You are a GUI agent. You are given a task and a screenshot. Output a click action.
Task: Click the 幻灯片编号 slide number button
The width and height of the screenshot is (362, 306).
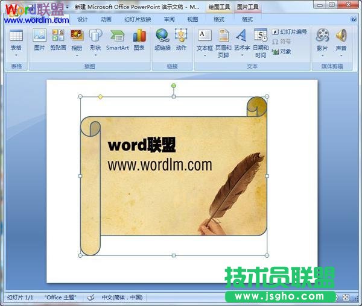(290, 32)
